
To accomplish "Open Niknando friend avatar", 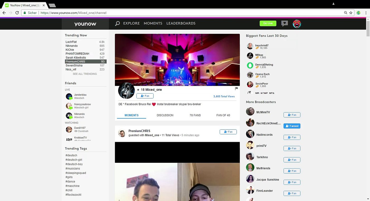I will (x=69, y=116).
